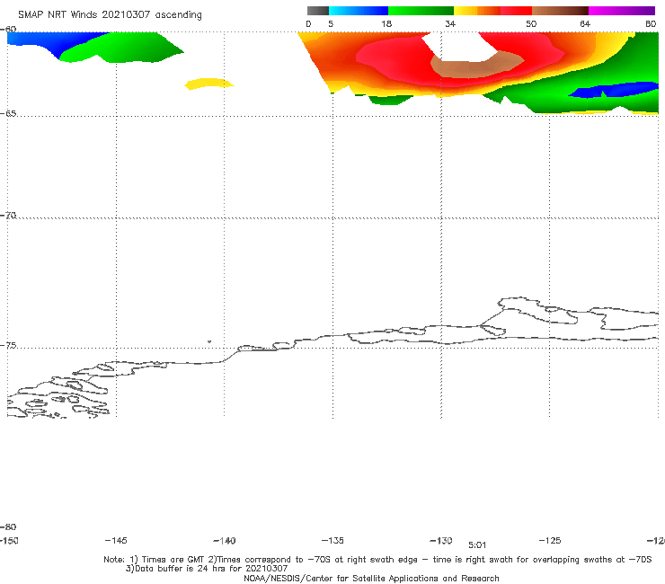The image size is (665, 584).
Task: Click the color bar label '5'
Action: pyautogui.click(x=331, y=23)
